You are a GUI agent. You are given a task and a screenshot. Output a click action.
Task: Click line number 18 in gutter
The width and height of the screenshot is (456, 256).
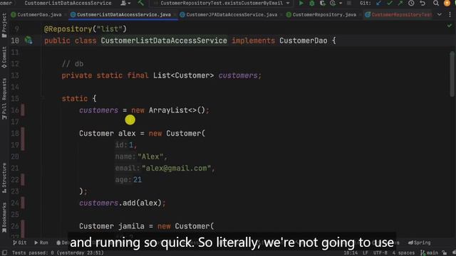click(x=15, y=134)
